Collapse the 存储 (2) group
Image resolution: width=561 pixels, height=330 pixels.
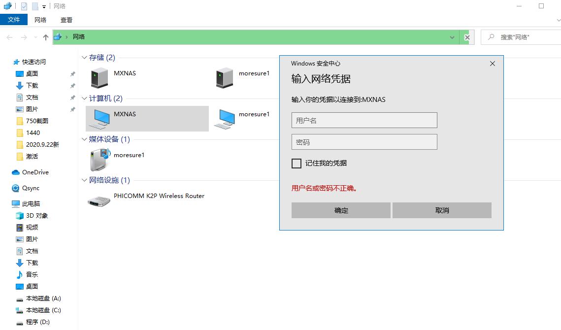click(84, 58)
